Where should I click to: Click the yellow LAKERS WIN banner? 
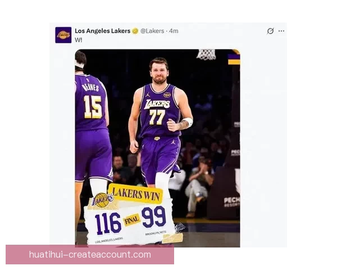[135, 193]
